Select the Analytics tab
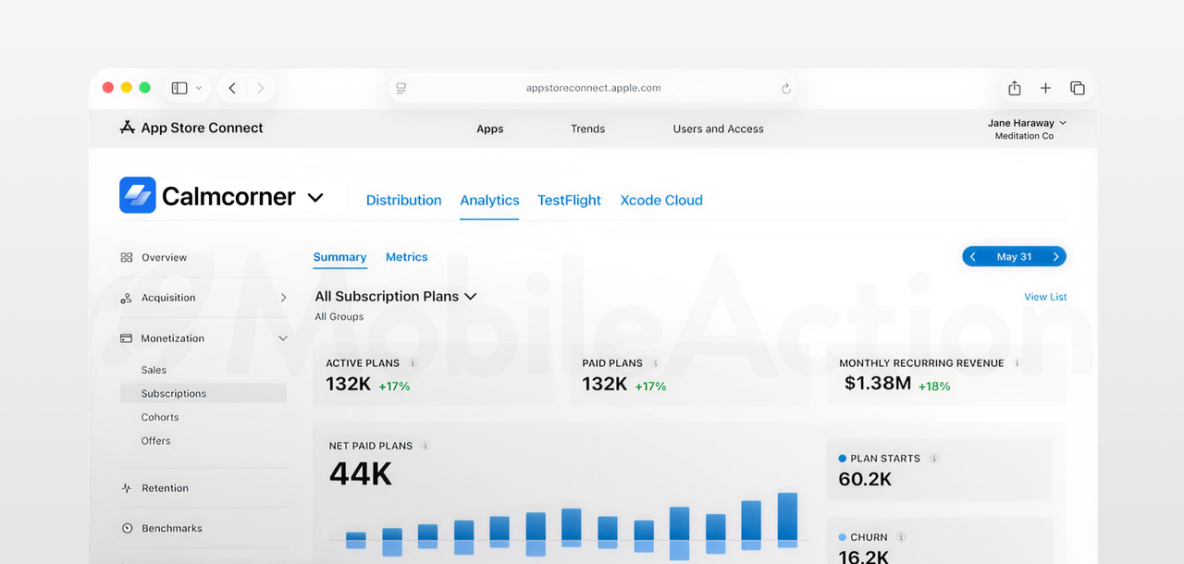 pyautogui.click(x=489, y=200)
